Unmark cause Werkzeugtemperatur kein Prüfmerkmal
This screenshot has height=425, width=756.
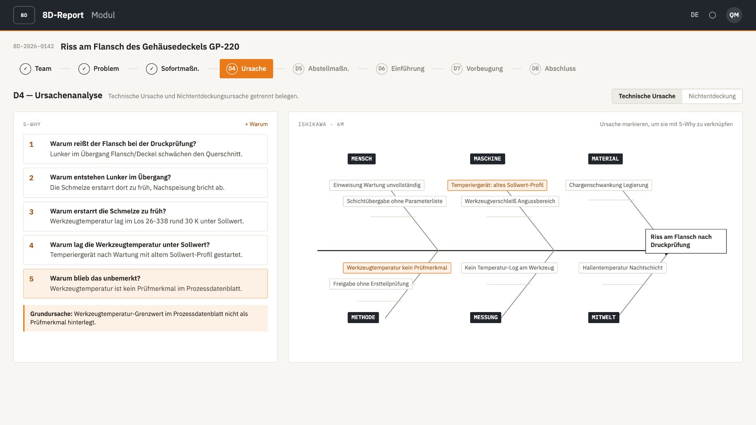coord(397,268)
